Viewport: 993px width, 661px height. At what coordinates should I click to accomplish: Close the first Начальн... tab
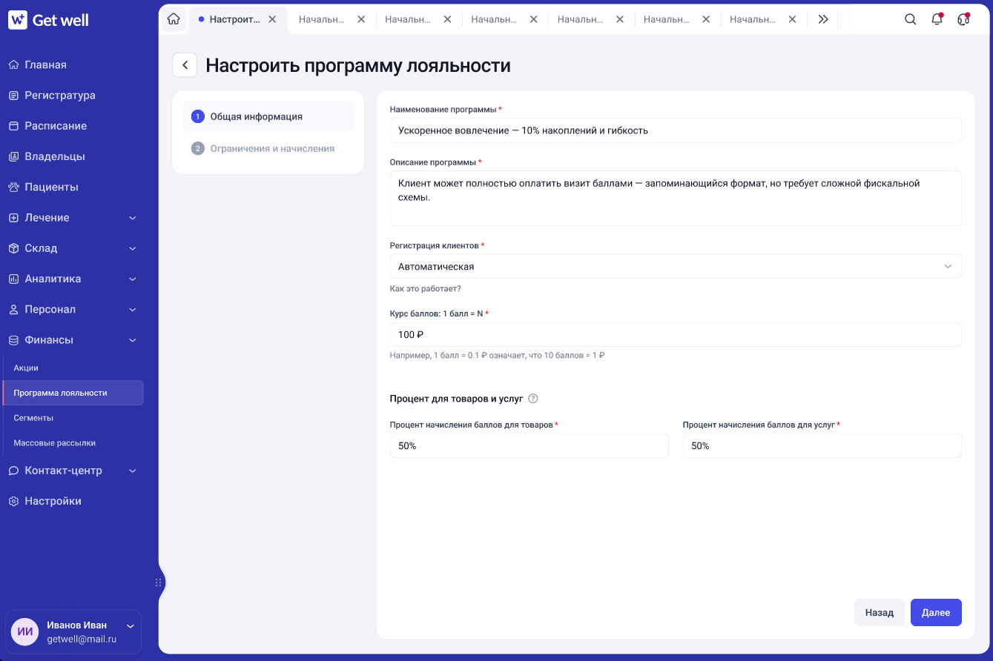(361, 19)
